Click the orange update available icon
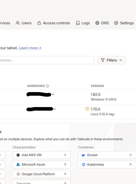The width and height of the screenshot is (136, 184). click(87, 109)
